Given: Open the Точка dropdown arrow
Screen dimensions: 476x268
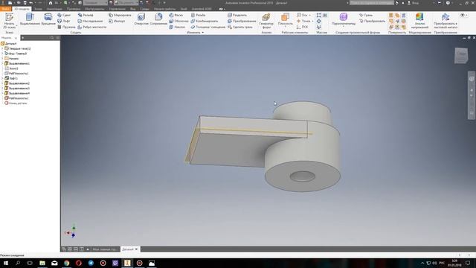Looking at the screenshot, I should [x=312, y=21].
